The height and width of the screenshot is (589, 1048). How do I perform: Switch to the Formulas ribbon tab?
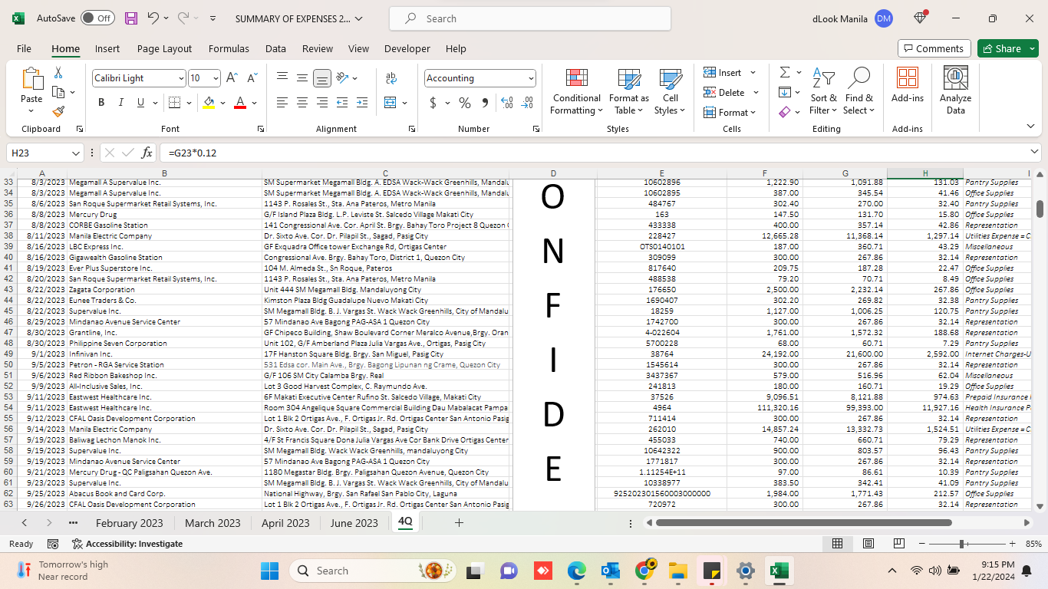229,48
